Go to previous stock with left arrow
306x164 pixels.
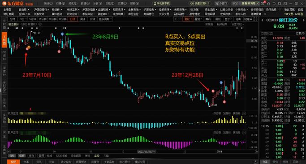pos(263,20)
